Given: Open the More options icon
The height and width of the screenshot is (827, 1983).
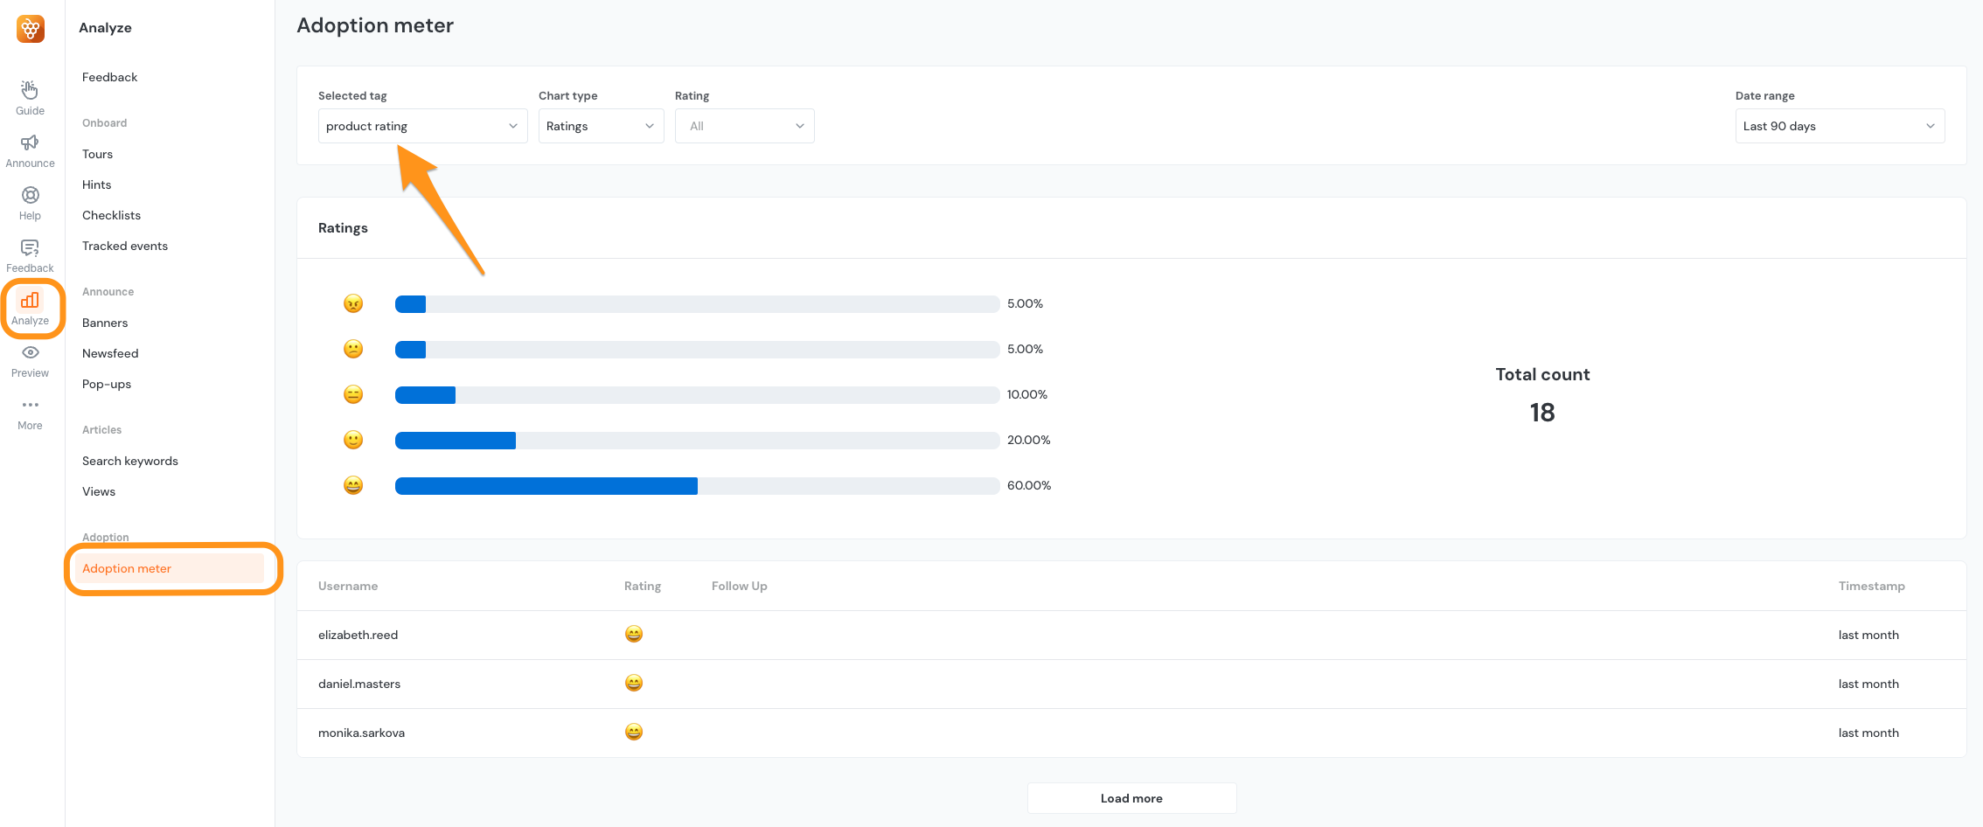Looking at the screenshot, I should coord(29,411).
